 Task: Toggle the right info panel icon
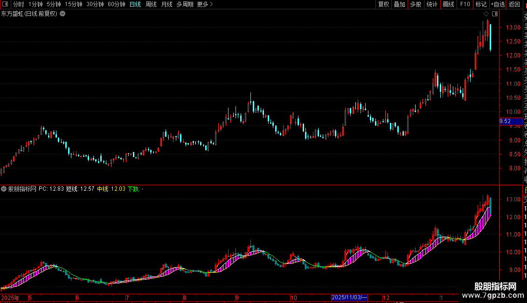tap(495, 14)
